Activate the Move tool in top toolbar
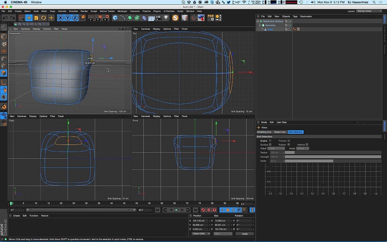Screen dimensions: 387x242 pos(29,18)
